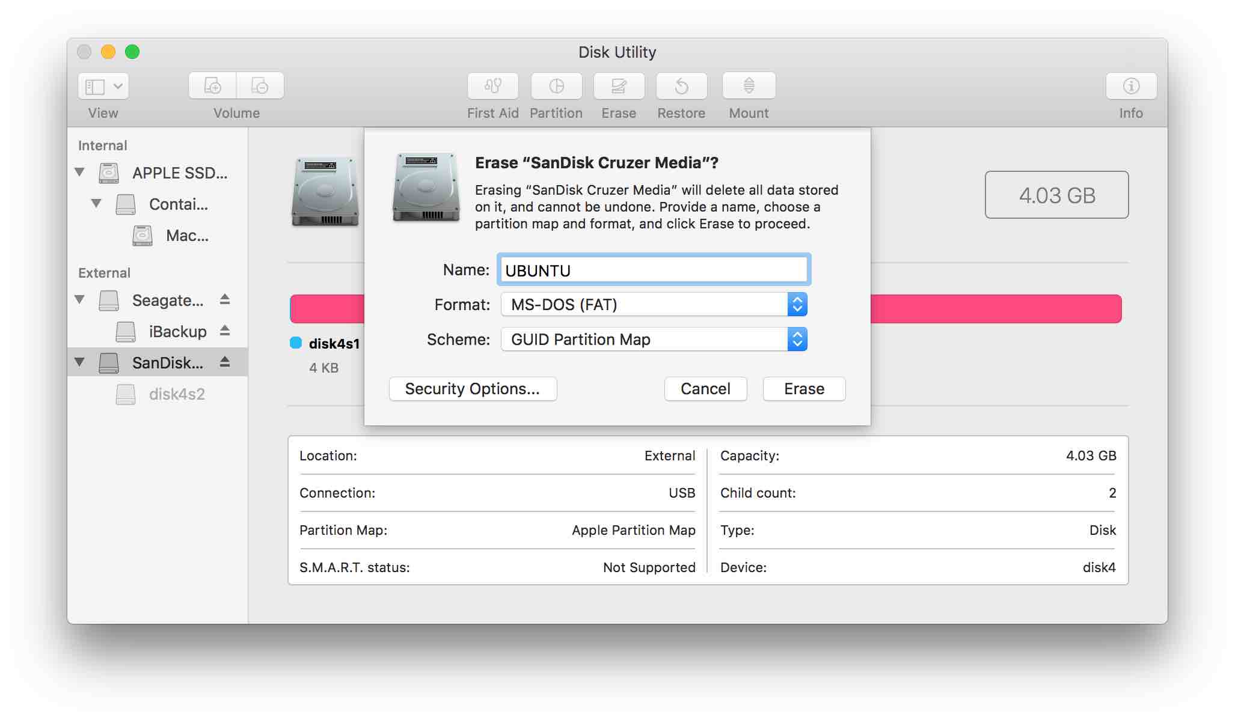Click the 4.03 GB capacity box
The width and height of the screenshot is (1235, 720).
(1056, 195)
